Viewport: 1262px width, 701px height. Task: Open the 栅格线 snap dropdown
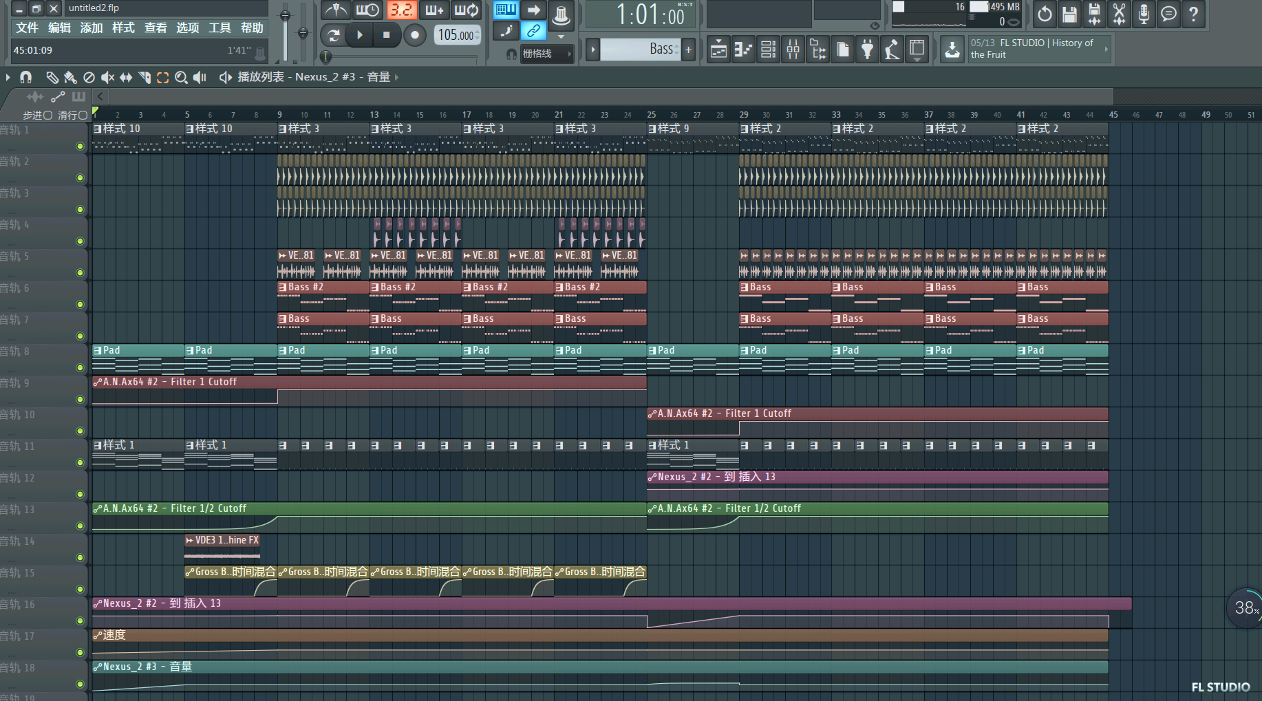tap(547, 54)
